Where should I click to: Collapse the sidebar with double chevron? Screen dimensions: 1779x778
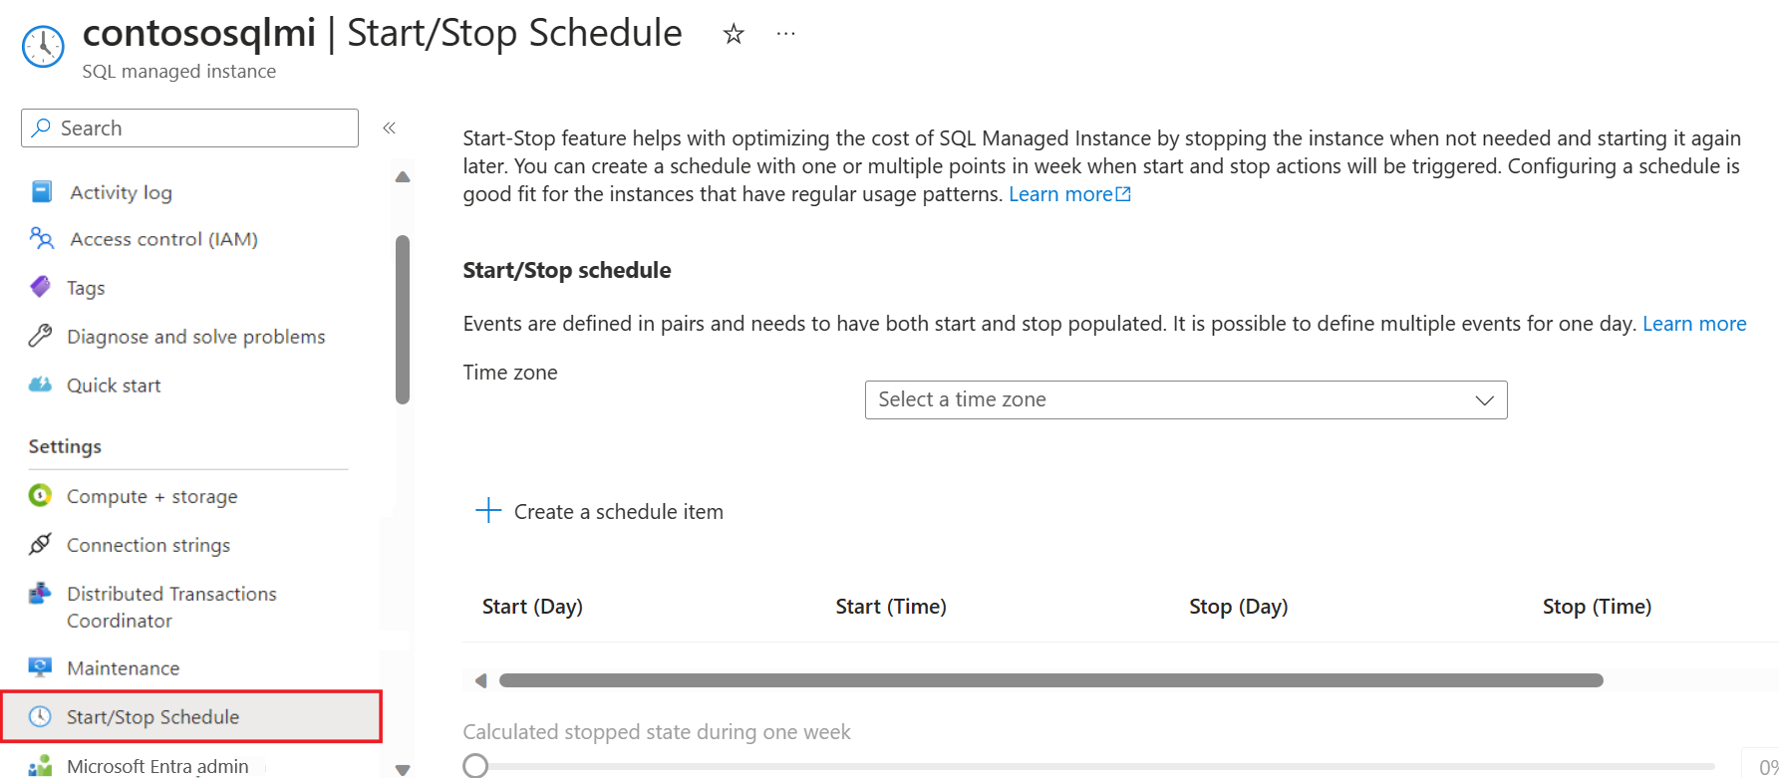[x=390, y=128]
